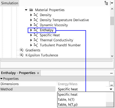Choose Table, h(T,p) from the method list

click(81, 104)
